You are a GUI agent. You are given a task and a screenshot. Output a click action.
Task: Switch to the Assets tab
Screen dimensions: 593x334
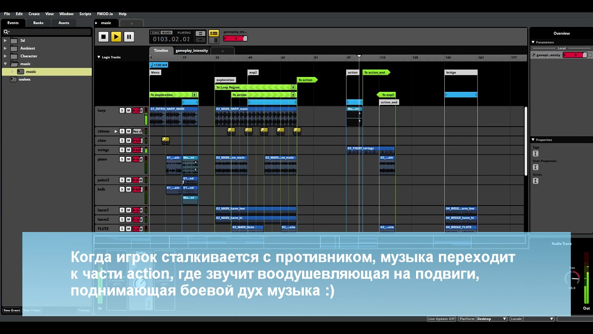point(64,23)
